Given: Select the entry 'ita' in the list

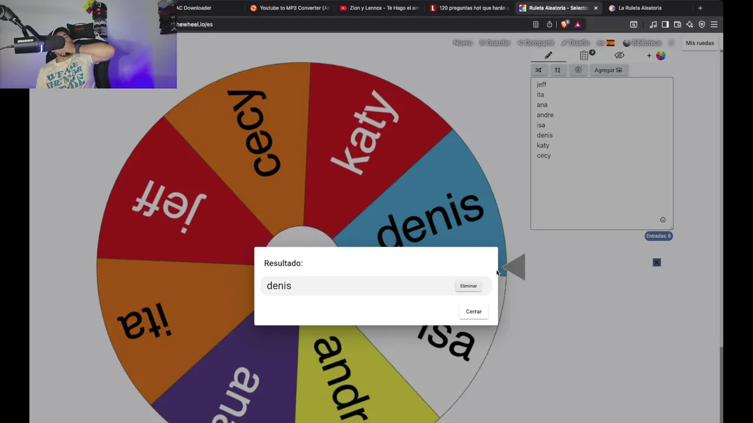Looking at the screenshot, I should point(540,95).
